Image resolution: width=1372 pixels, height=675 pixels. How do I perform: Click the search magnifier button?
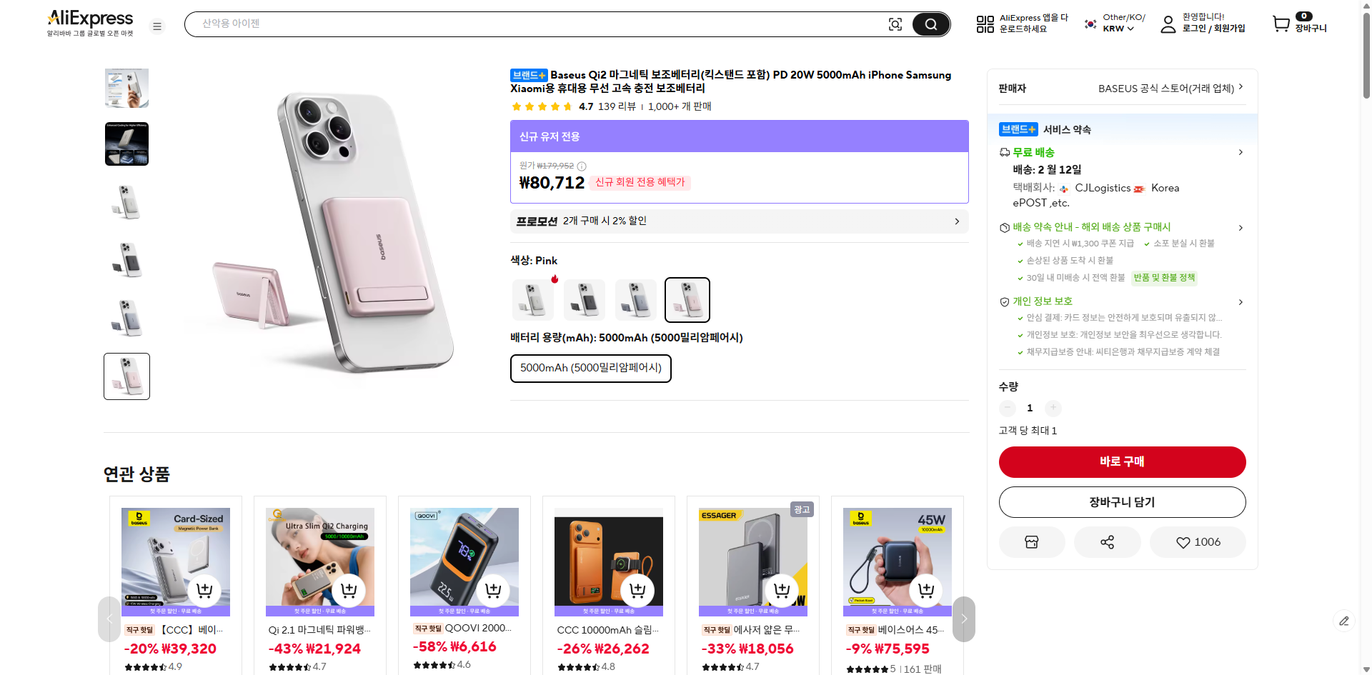click(930, 24)
